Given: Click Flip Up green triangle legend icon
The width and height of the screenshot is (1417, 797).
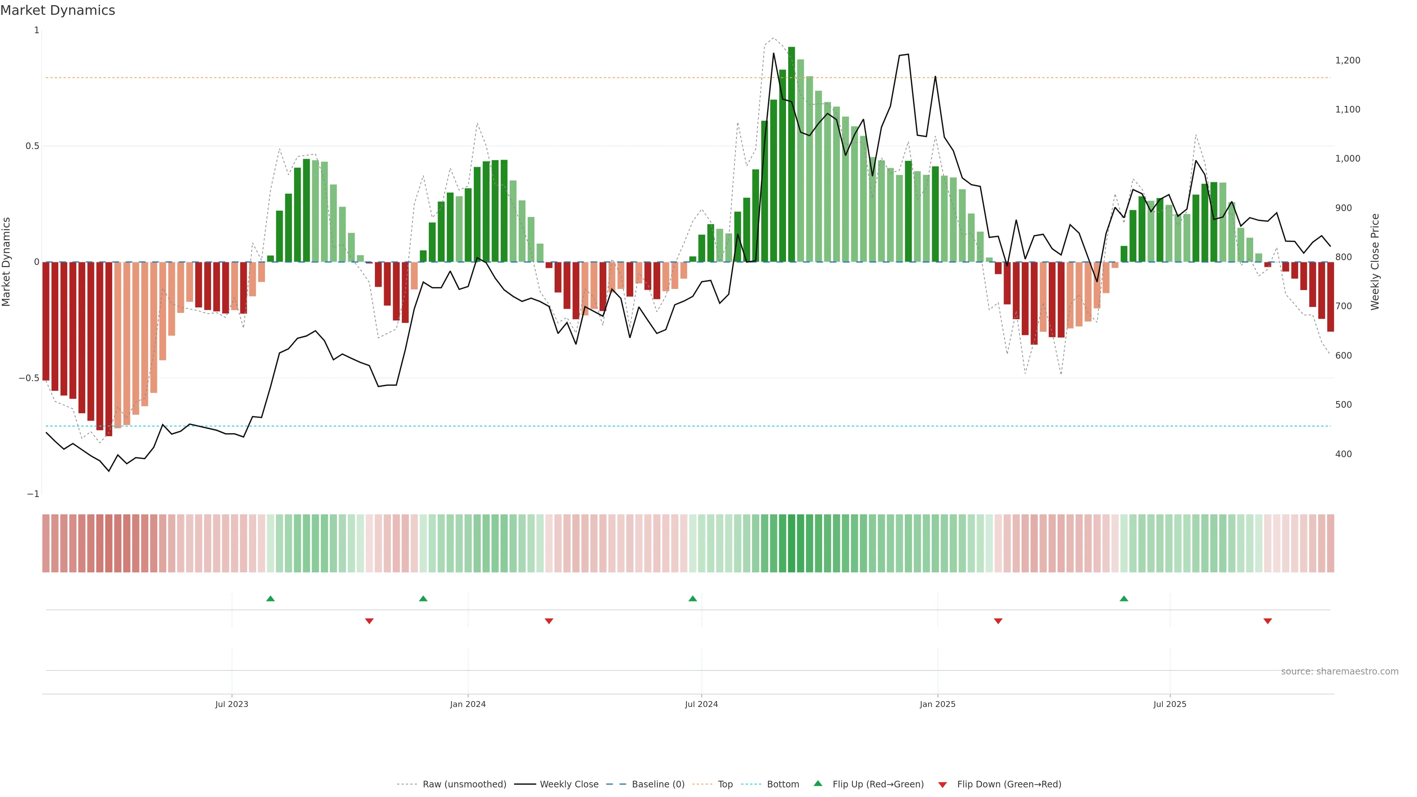Looking at the screenshot, I should [818, 784].
